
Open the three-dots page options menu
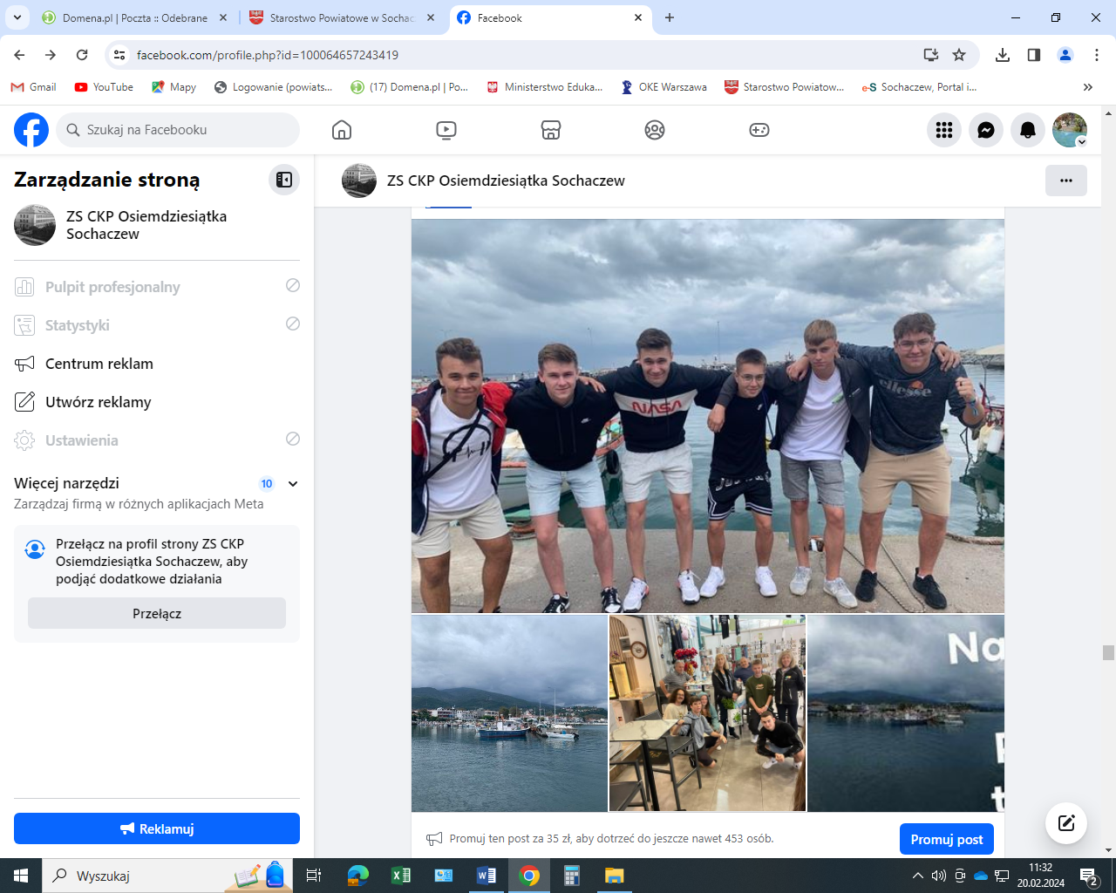(1065, 181)
